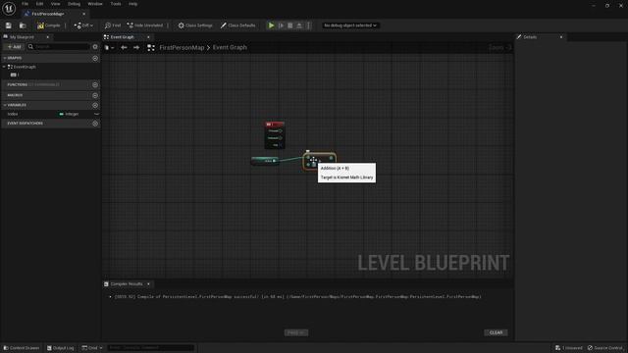This screenshot has height=353, width=628.
Task: Add a new function with plus icon
Action: pos(95,85)
